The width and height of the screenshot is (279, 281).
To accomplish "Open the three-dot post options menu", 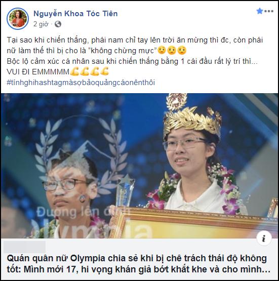I will tap(269, 11).
